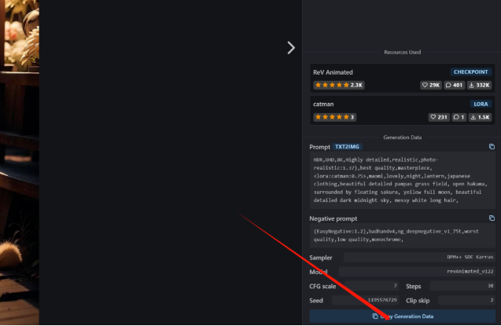The width and height of the screenshot is (501, 326).
Task: Click the Model value revAnimated_v122
Action: (417, 272)
